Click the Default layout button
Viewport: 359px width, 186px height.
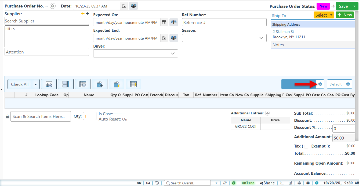pos(335,84)
